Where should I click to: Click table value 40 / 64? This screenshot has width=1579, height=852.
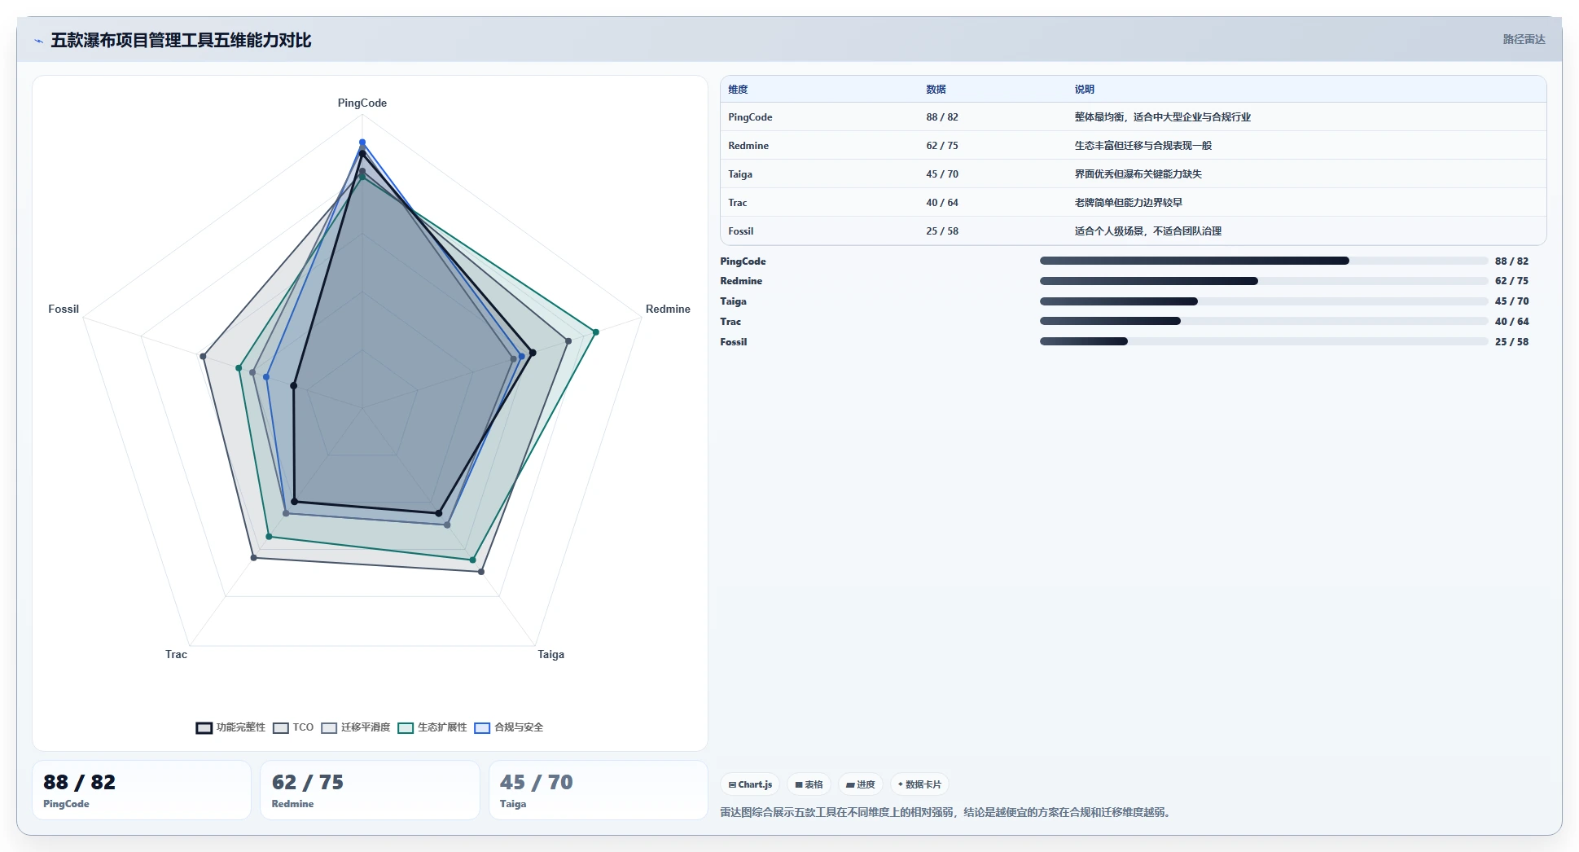(x=942, y=203)
